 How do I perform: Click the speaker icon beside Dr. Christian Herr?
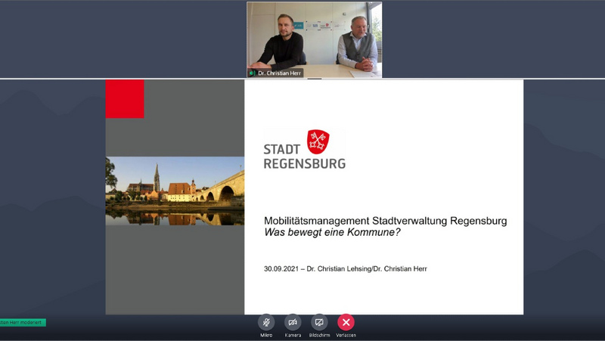(252, 73)
